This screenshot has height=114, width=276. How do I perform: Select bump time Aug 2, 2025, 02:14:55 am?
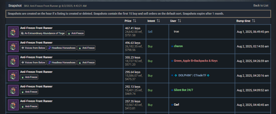tap(253, 47)
